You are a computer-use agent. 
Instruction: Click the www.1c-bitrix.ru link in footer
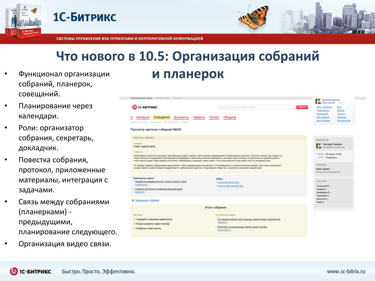[x=346, y=271]
